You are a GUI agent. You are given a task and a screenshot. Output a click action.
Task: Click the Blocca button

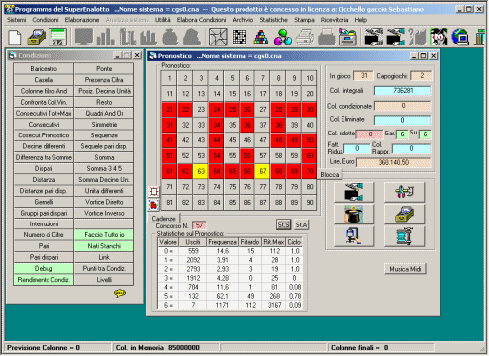click(x=330, y=174)
